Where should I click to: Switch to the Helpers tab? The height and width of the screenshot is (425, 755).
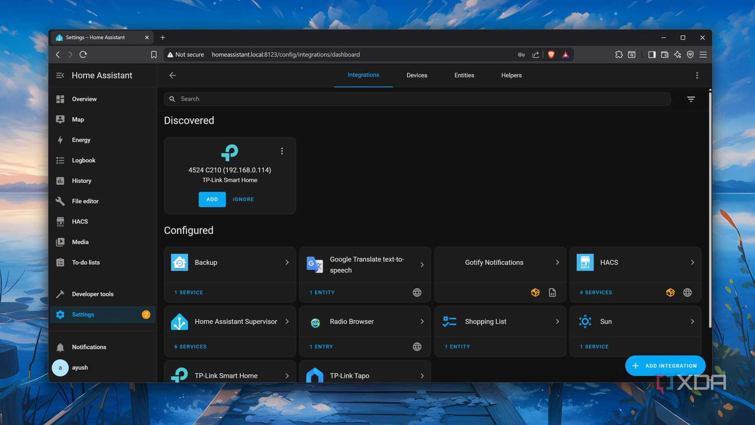511,76
